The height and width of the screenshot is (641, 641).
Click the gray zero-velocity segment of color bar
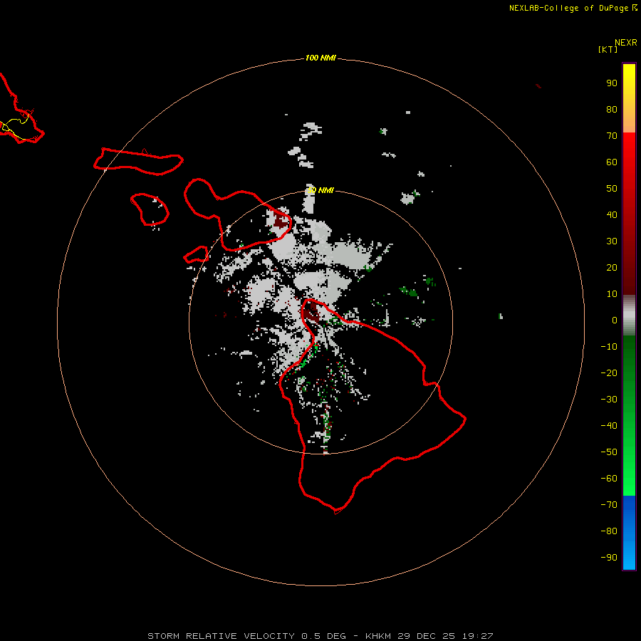coord(629,316)
